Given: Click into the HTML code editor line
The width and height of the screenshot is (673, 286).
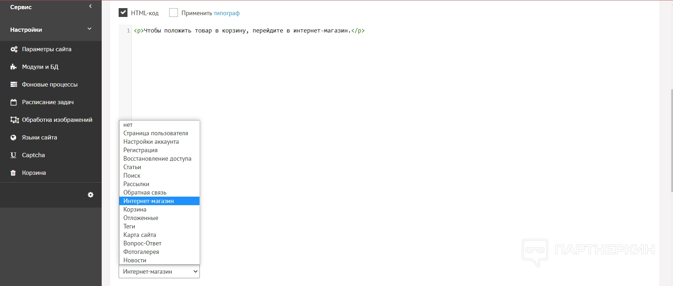Looking at the screenshot, I should pos(249,31).
